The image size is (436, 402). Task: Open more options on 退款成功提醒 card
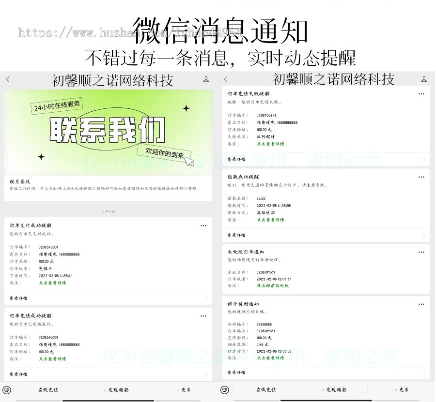pos(421,177)
